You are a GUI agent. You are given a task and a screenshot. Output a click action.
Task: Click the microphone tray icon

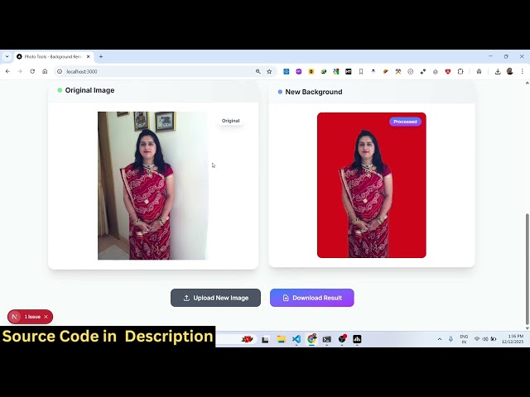click(450, 339)
